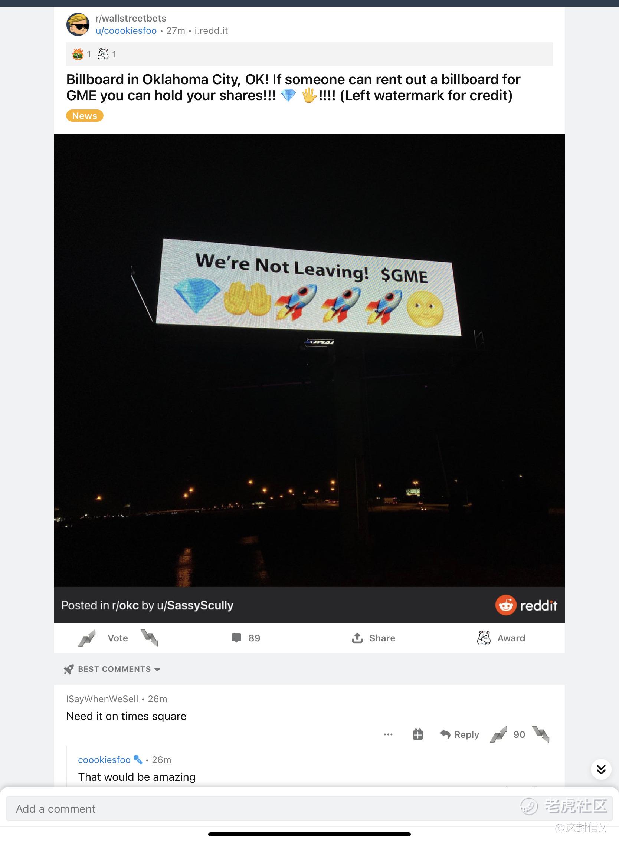Open the r/wallstreetbets subreddit link
The image size is (619, 842).
tap(131, 18)
